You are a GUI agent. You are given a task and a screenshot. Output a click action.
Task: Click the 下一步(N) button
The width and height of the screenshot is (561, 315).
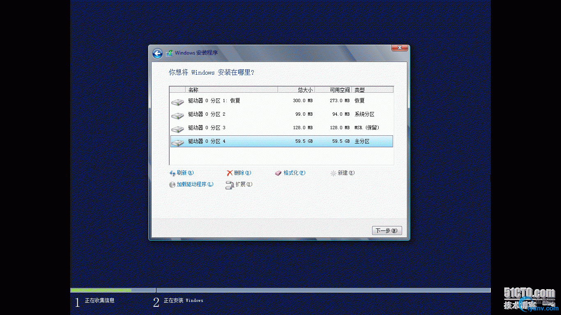coord(387,231)
